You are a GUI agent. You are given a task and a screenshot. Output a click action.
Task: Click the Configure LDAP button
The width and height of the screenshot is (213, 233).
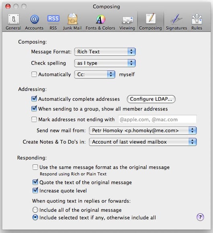[x=151, y=99]
